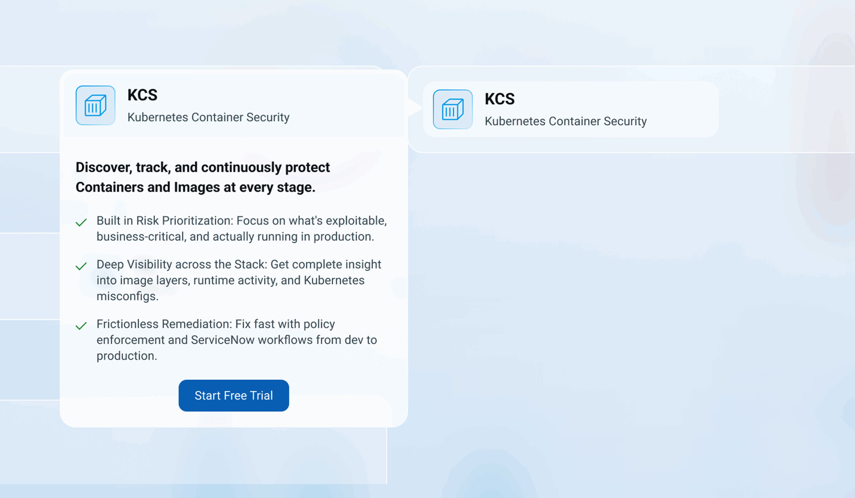Screen dimensions: 855x498
Task: Click the green checkmark beside Built in Risk Prioritization
Action: [x=81, y=222]
